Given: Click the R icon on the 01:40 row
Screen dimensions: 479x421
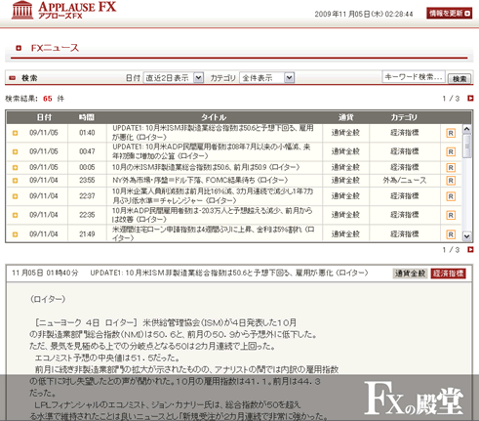Looking at the screenshot, I should tap(451, 133).
